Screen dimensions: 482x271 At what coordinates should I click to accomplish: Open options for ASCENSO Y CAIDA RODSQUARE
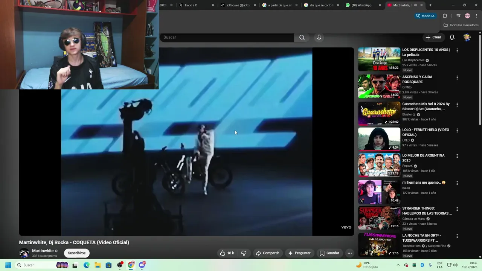[457, 78]
